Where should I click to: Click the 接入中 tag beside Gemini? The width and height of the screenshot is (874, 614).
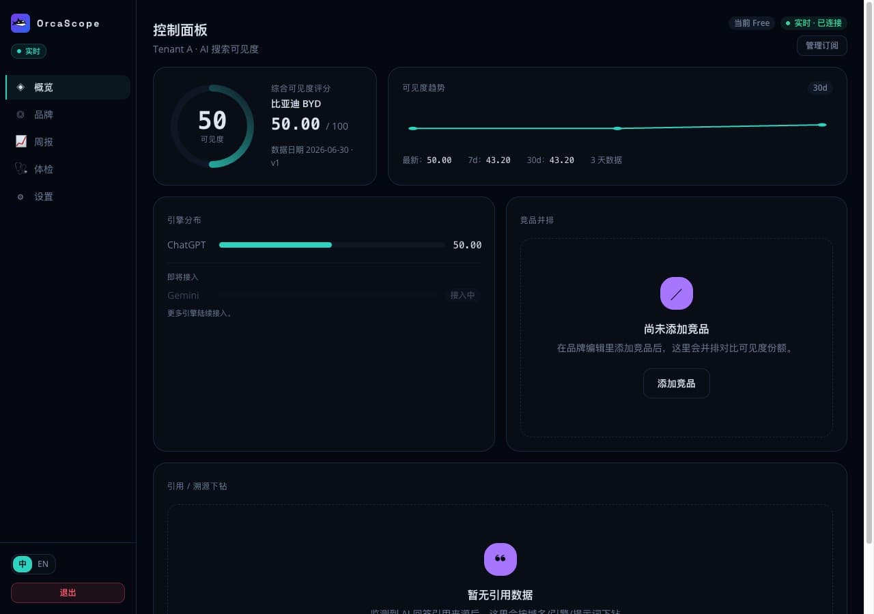(x=462, y=295)
